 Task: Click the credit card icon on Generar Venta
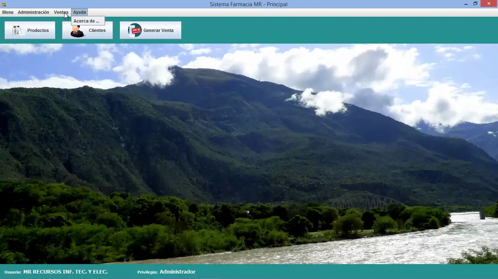[x=135, y=30]
